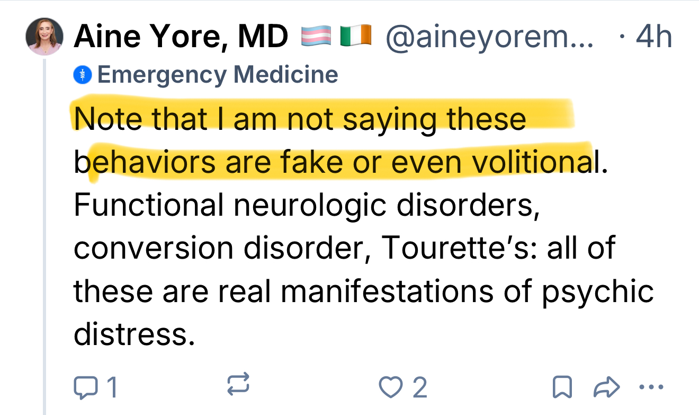Open the three-dot more options menu

coord(651,387)
